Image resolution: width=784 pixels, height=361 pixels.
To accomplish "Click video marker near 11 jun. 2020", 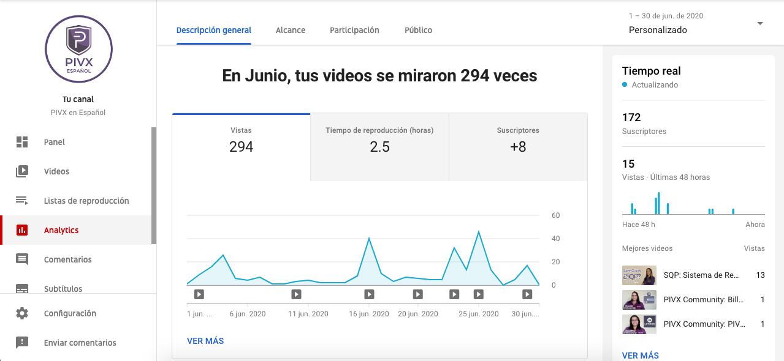I will pos(296,294).
